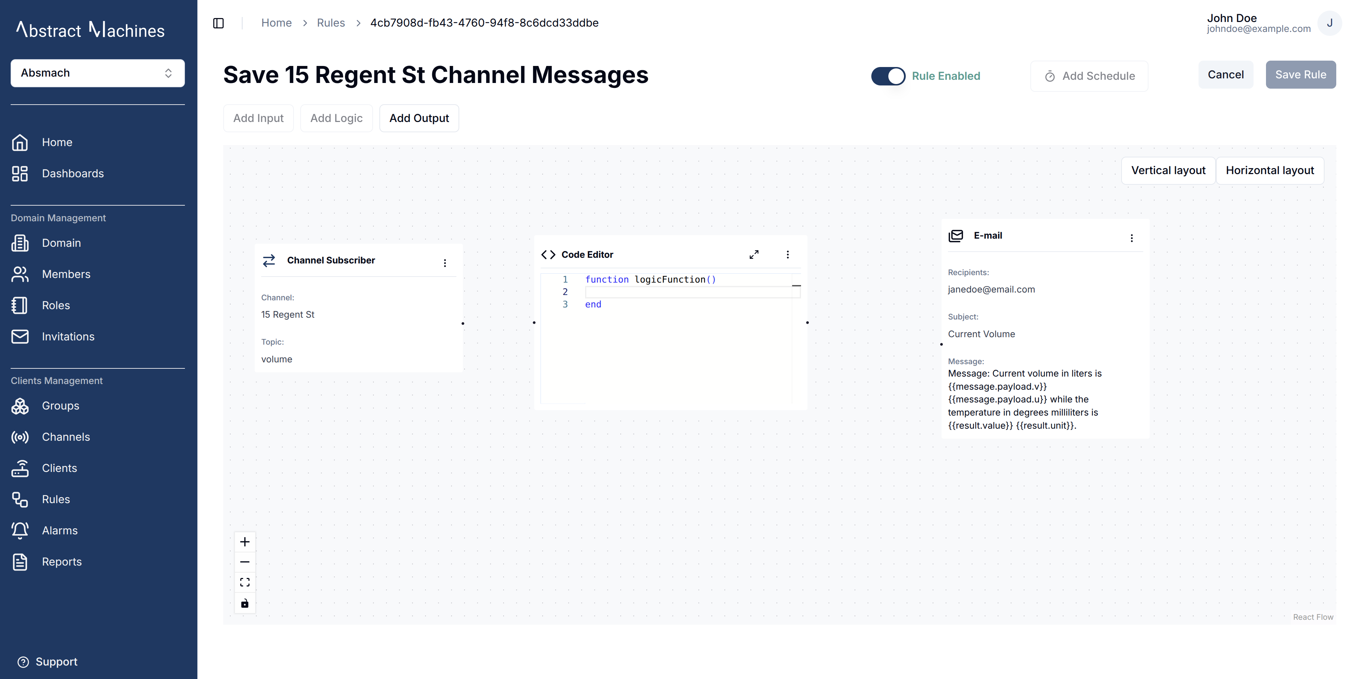This screenshot has height=679, width=1354.
Task: Click the Home icon in sidebar
Action: coord(20,142)
